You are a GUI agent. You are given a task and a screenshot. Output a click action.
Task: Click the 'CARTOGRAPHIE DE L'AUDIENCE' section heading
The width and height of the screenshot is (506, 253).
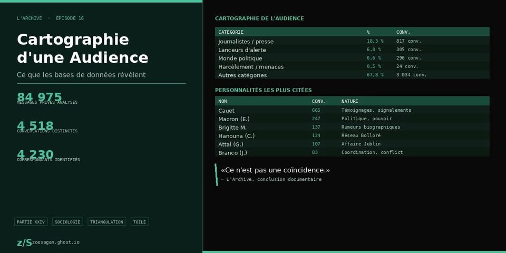(259, 18)
